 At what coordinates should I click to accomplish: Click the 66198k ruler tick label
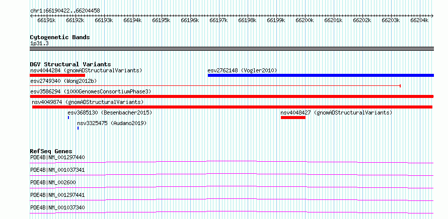tap(248, 21)
